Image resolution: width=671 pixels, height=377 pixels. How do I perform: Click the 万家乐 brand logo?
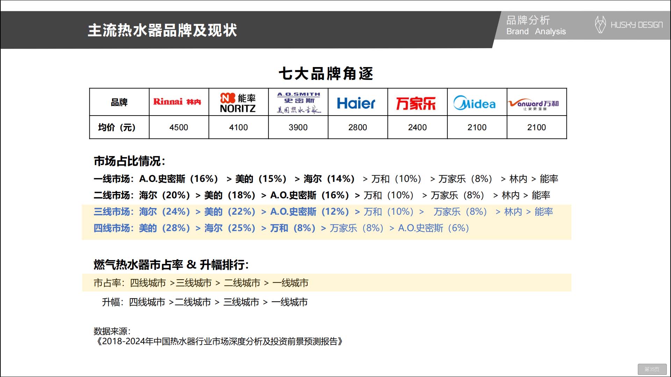[416, 103]
